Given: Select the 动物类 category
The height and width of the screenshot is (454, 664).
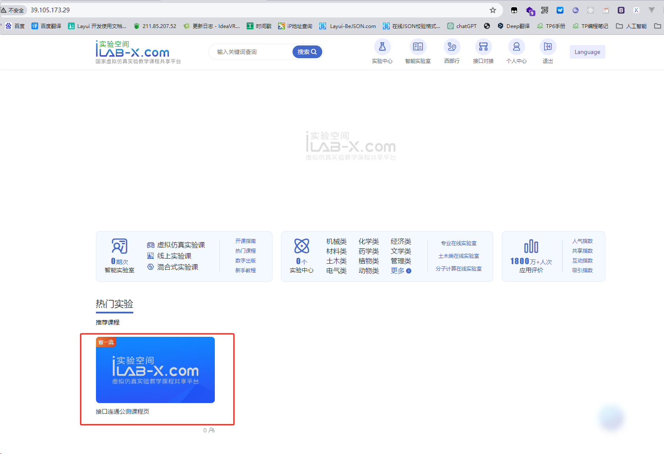Looking at the screenshot, I should tap(369, 271).
